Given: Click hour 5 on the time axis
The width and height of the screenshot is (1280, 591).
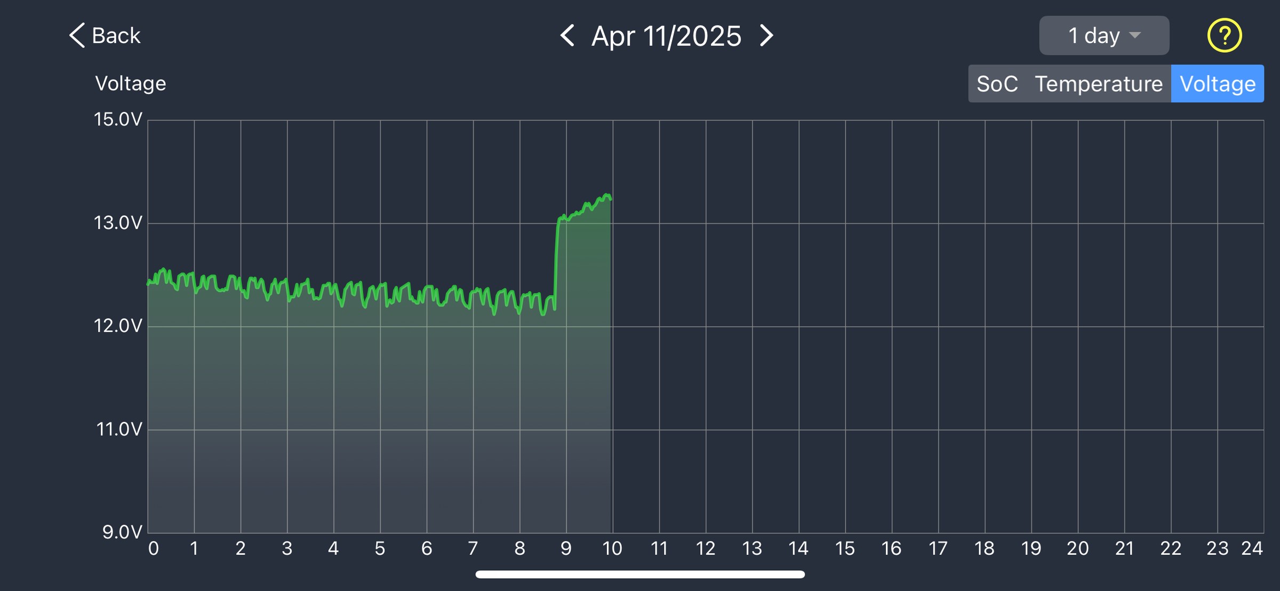Looking at the screenshot, I should 380,548.
